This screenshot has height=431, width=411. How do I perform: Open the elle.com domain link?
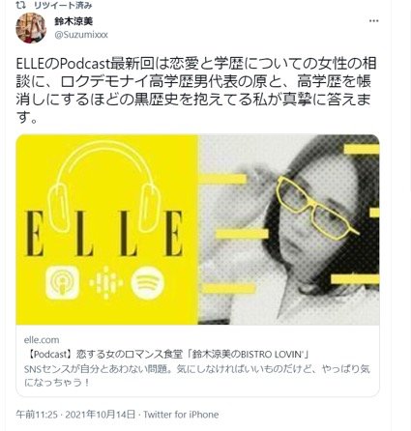click(42, 340)
